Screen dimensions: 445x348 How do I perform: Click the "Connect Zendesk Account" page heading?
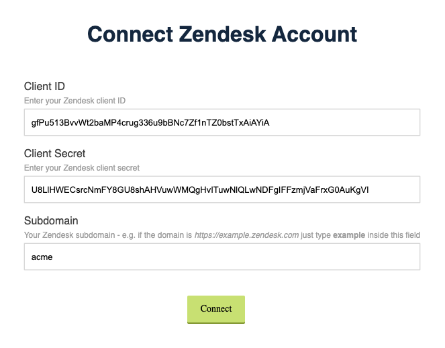222,34
